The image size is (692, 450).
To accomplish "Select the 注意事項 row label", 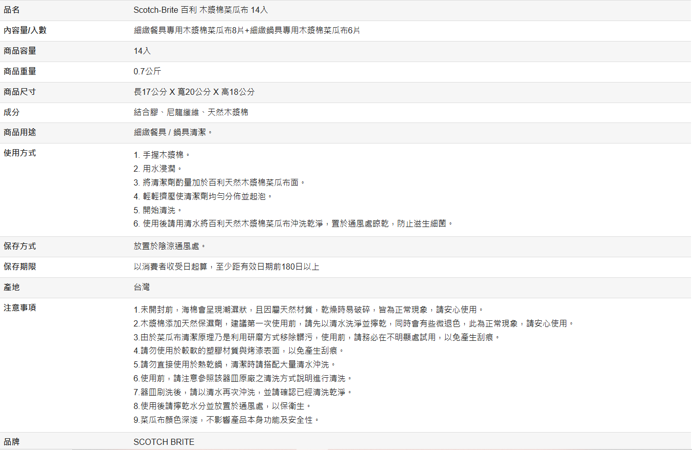I will 20,308.
